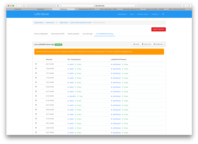
Task: Click Safari reader/privacy icon left of address bar
Action: coord(58,6)
